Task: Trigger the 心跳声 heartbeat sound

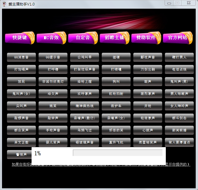Action: [148, 130]
